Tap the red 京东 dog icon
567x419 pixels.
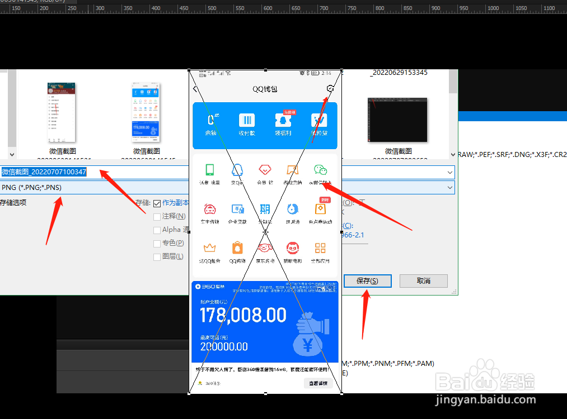[x=265, y=248]
